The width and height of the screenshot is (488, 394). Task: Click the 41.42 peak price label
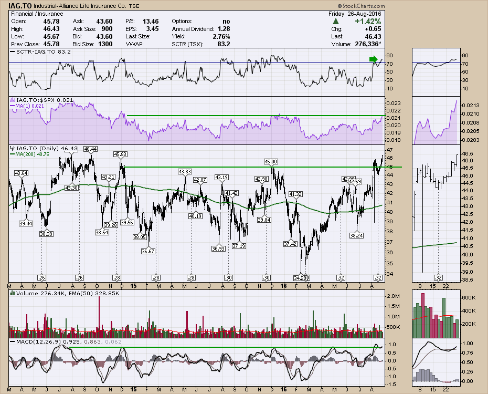click(231, 193)
